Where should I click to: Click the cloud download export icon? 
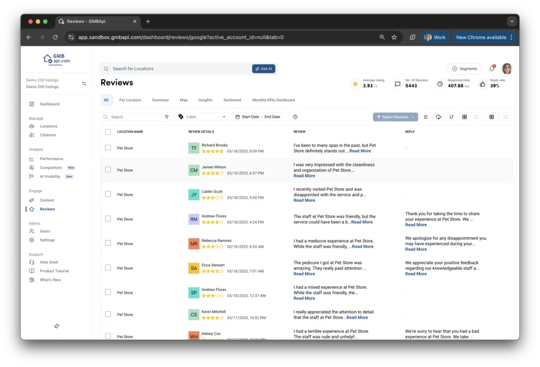(439, 117)
